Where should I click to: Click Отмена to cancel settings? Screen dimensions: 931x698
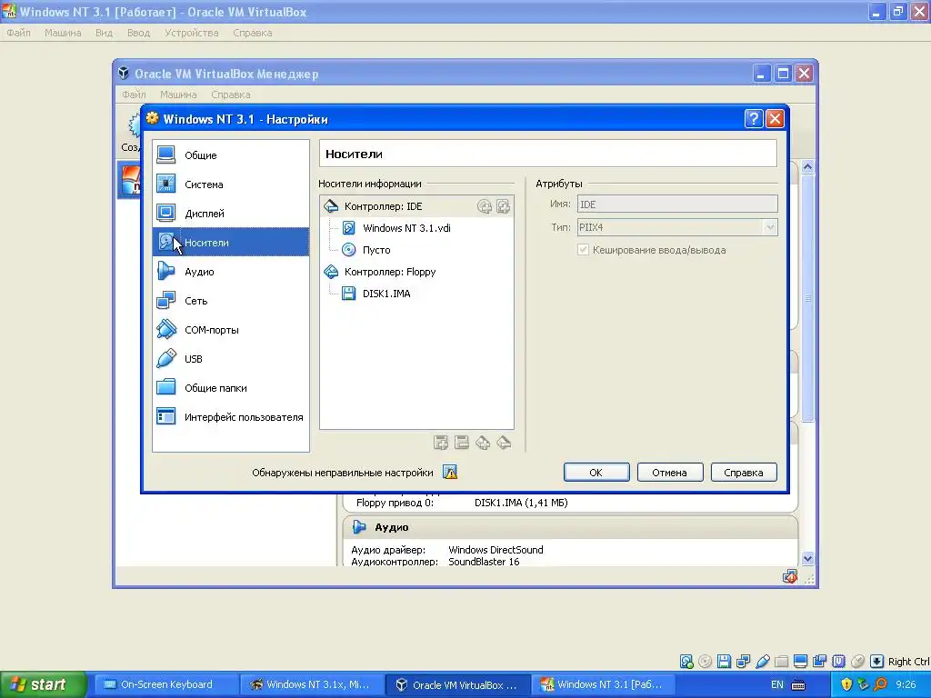point(670,473)
